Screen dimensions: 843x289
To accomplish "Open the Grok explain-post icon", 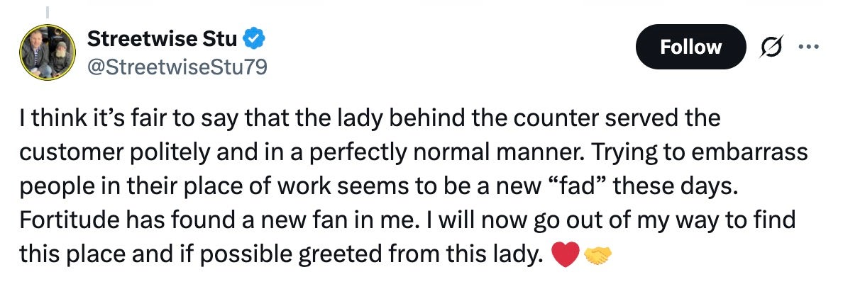I will click(x=772, y=47).
